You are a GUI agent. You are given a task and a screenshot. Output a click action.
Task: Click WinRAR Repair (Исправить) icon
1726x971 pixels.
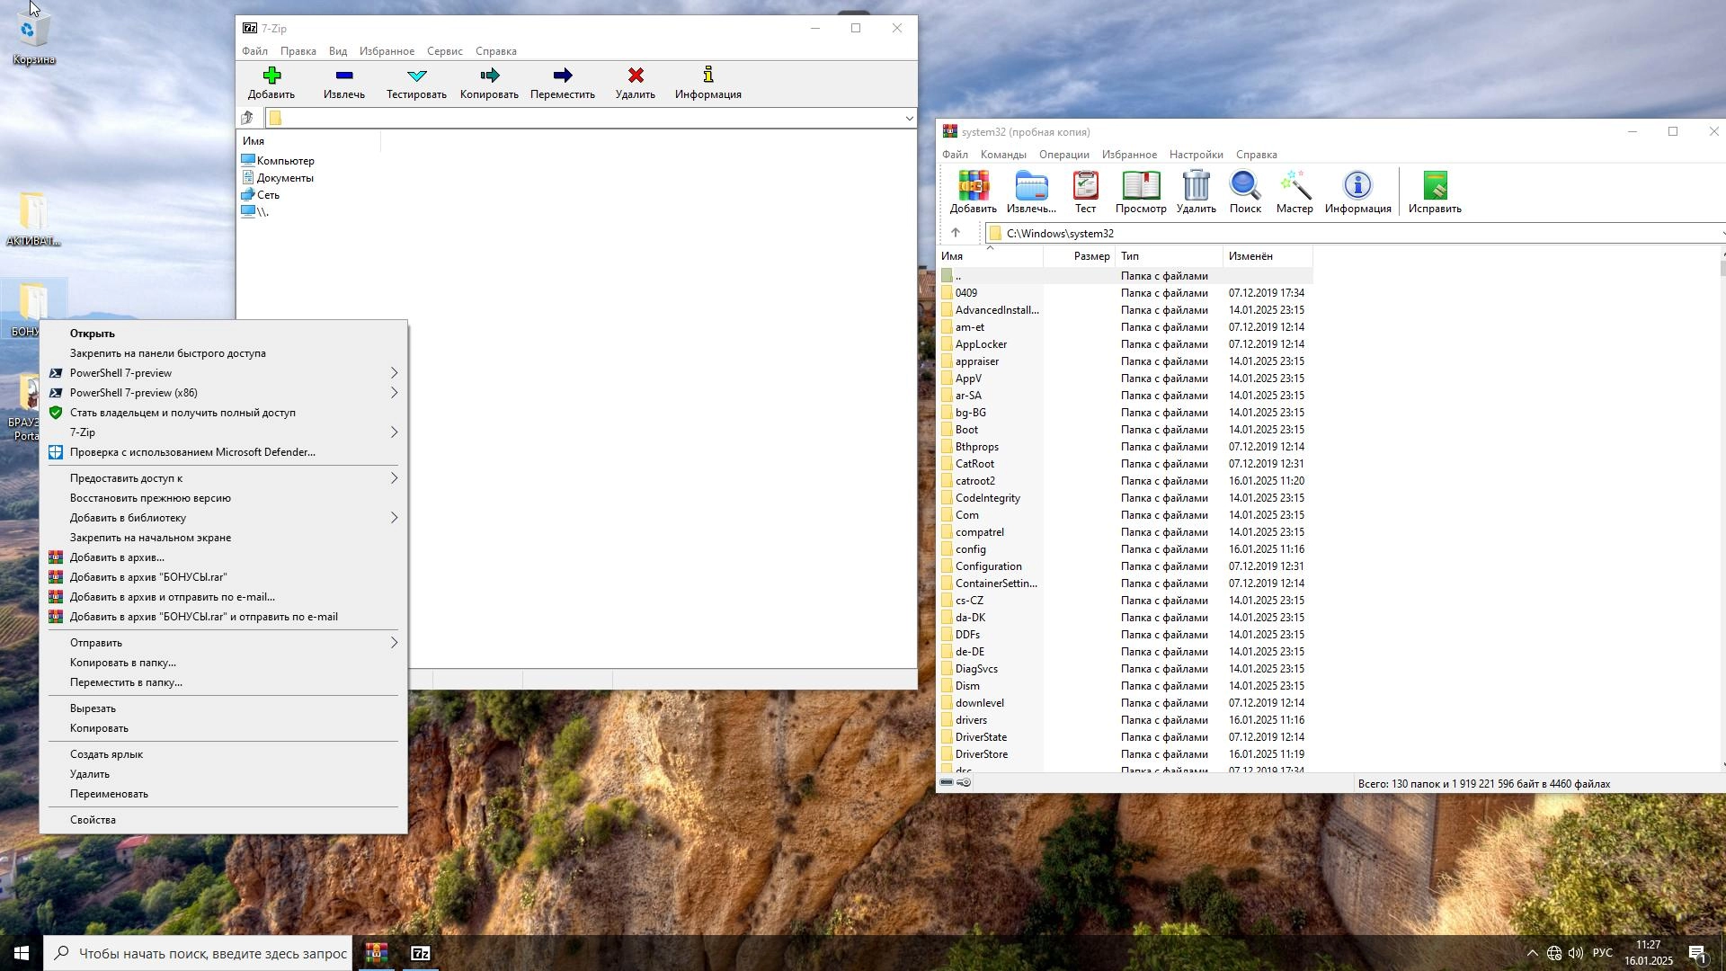point(1435,187)
